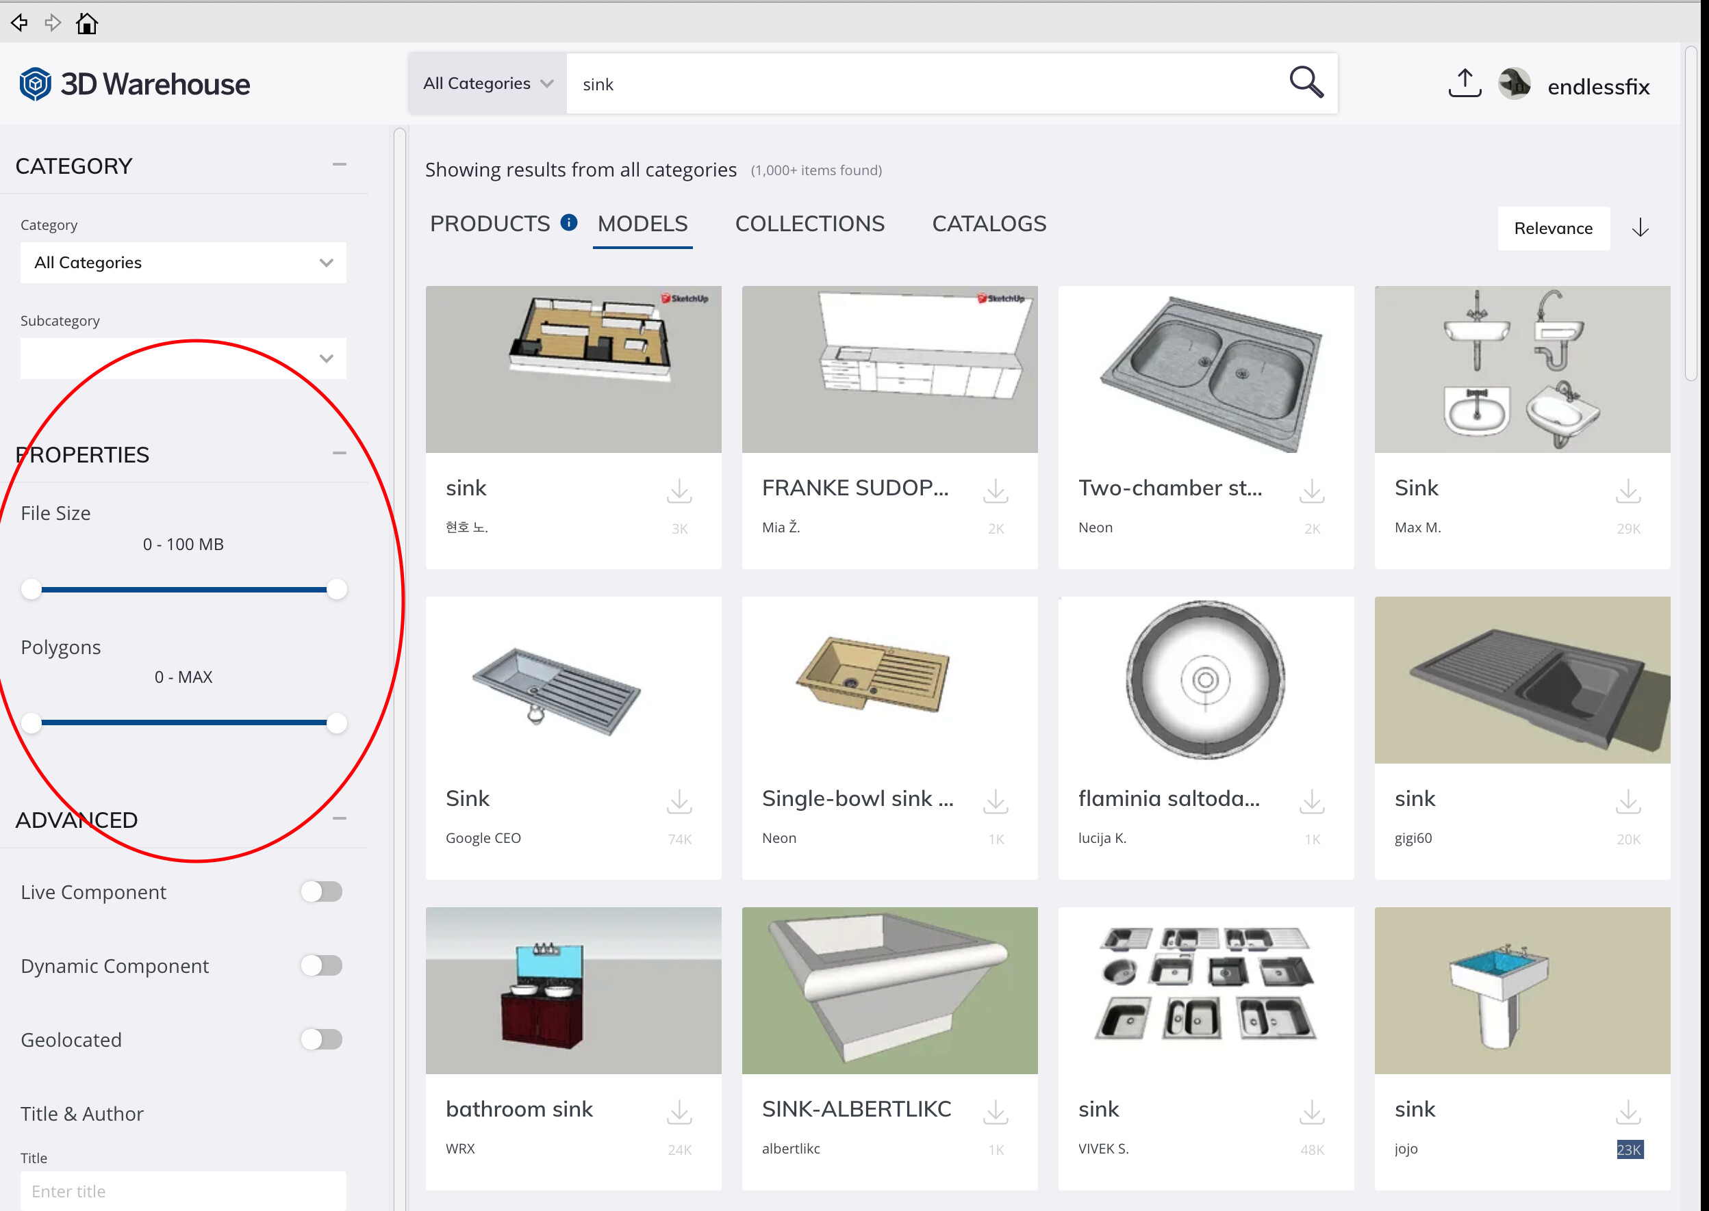Switch to the Collections tab

click(x=810, y=224)
